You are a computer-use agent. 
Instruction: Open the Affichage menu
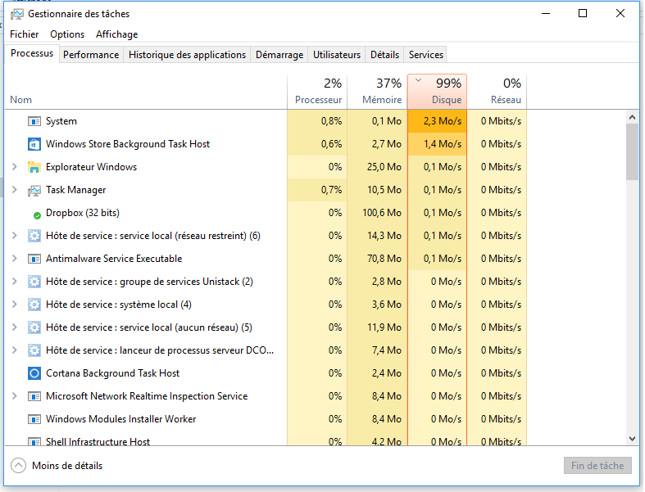[116, 34]
